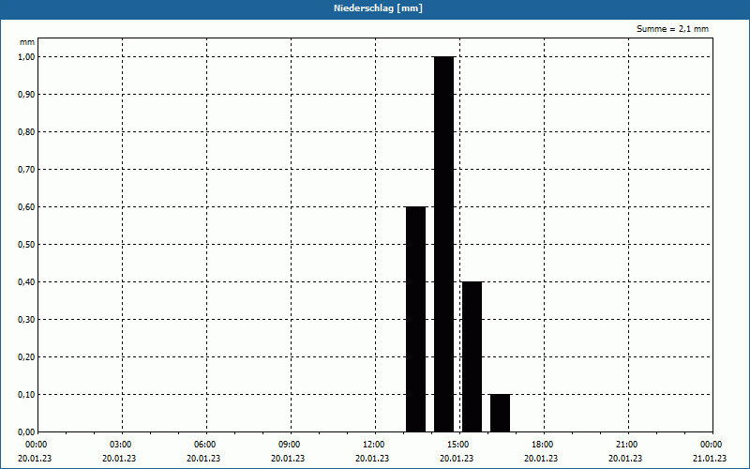Click the 0,90 y-axis value
This screenshot has height=469, width=750.
26,95
